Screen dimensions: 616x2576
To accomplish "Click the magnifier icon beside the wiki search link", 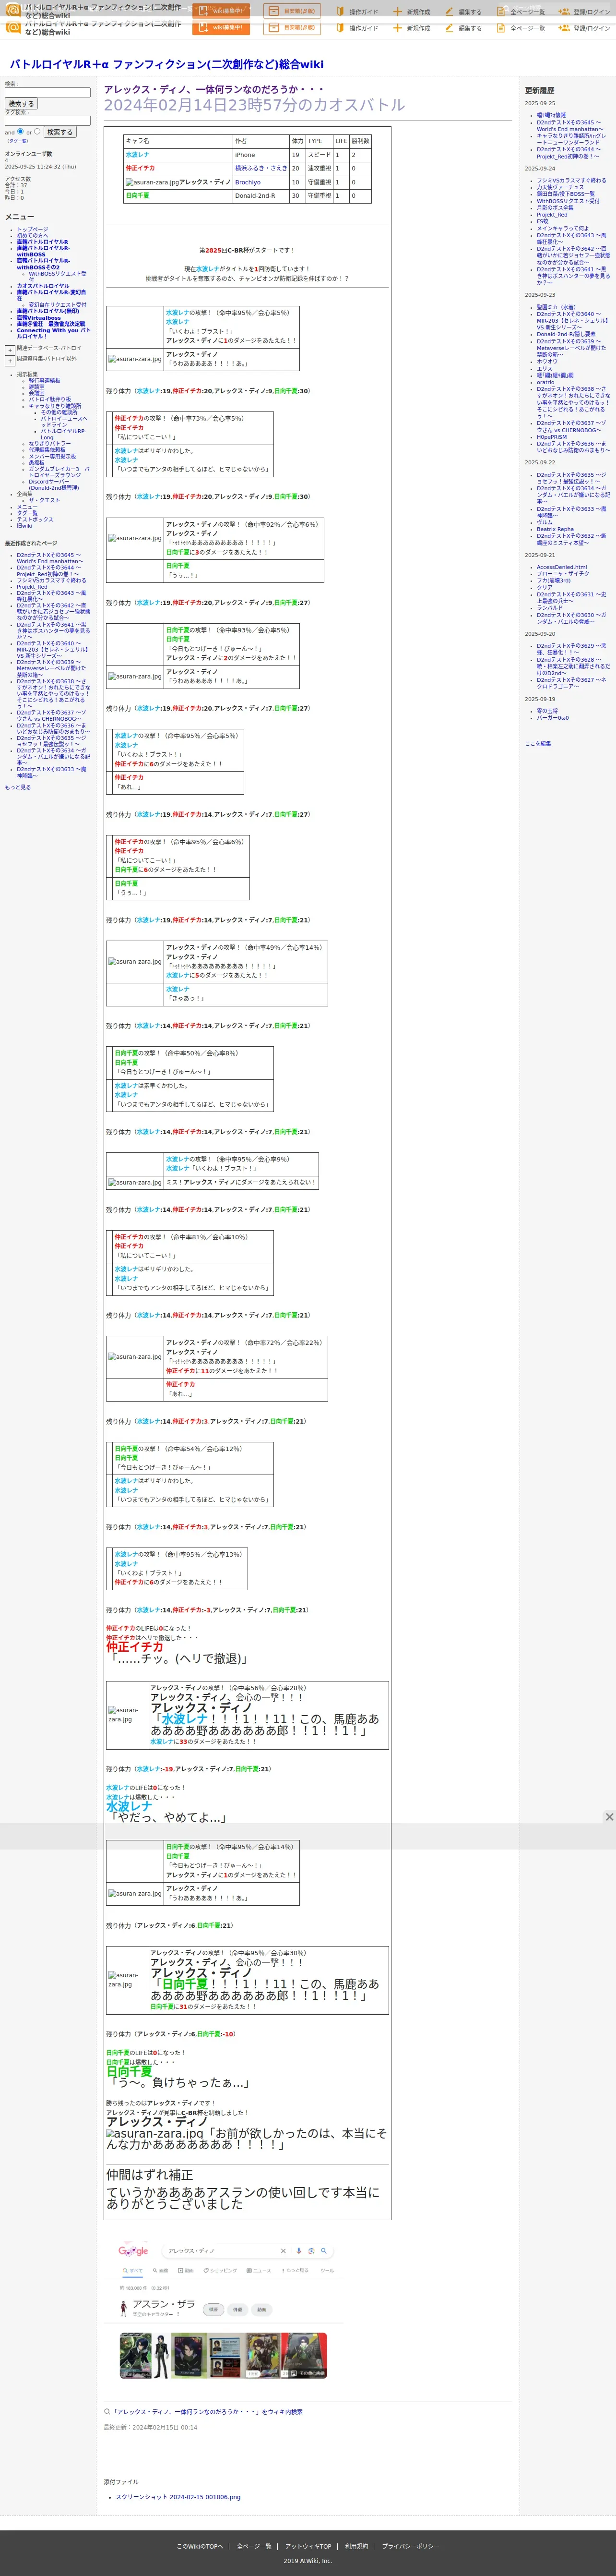I will click(107, 2411).
